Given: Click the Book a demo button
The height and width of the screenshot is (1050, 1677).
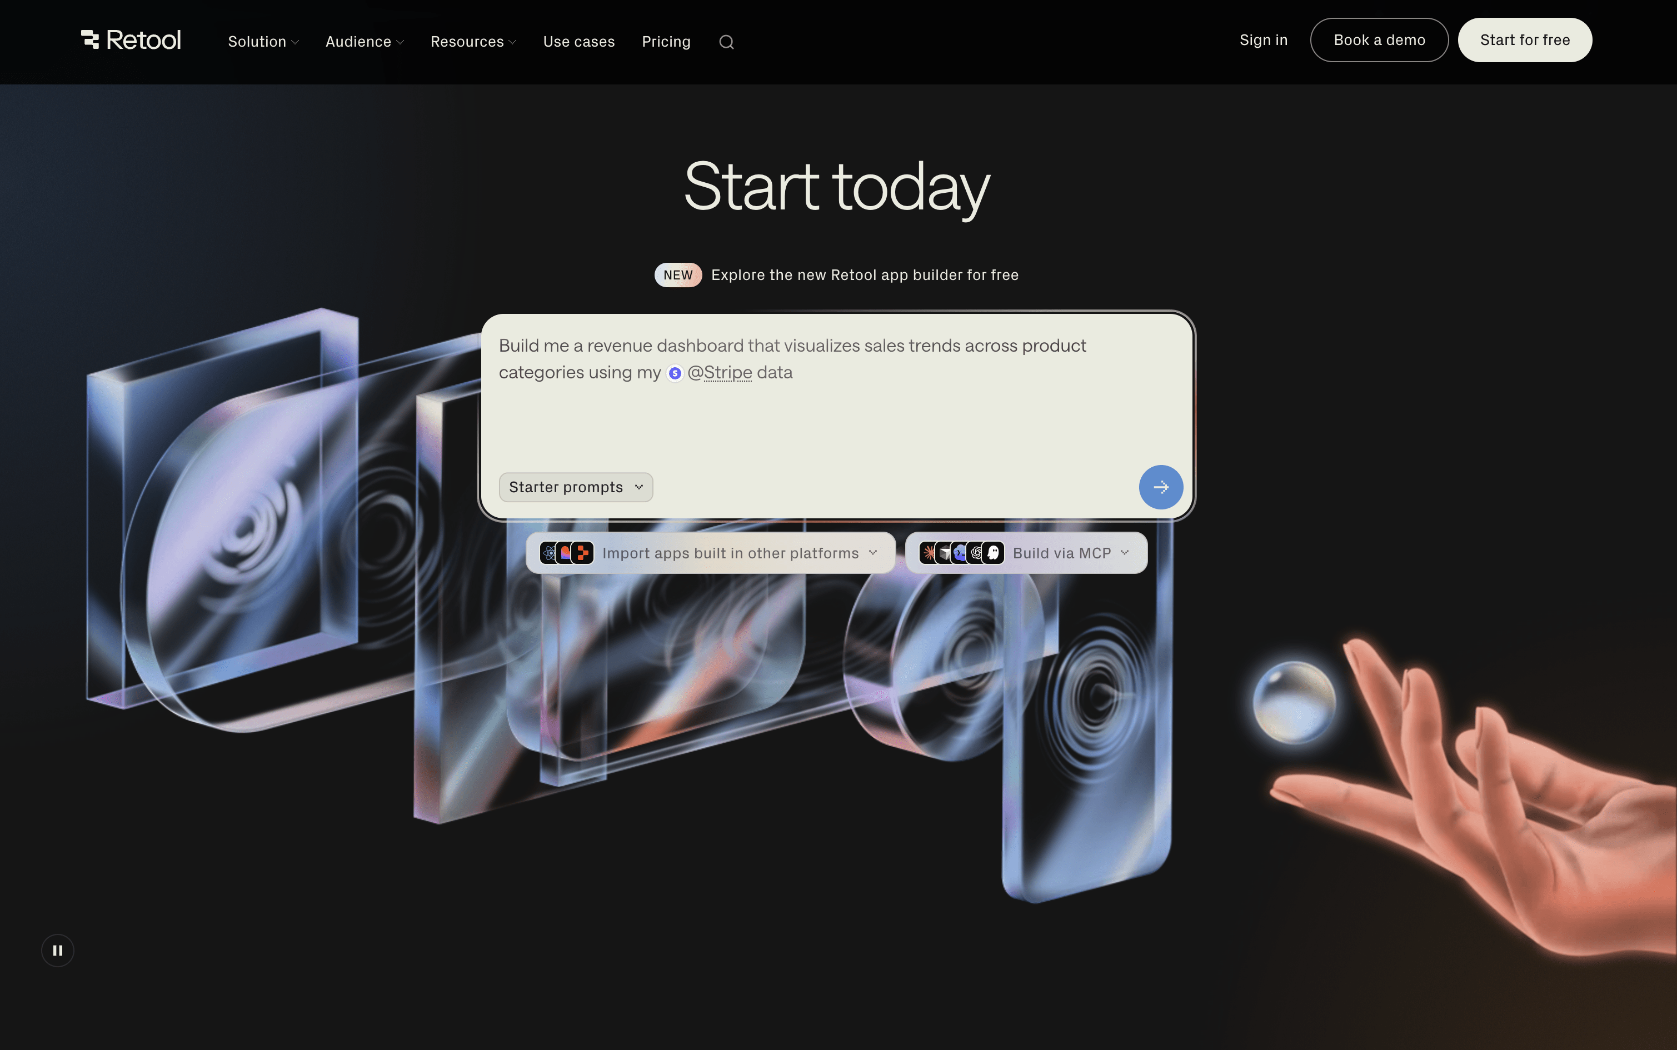Looking at the screenshot, I should pyautogui.click(x=1379, y=40).
